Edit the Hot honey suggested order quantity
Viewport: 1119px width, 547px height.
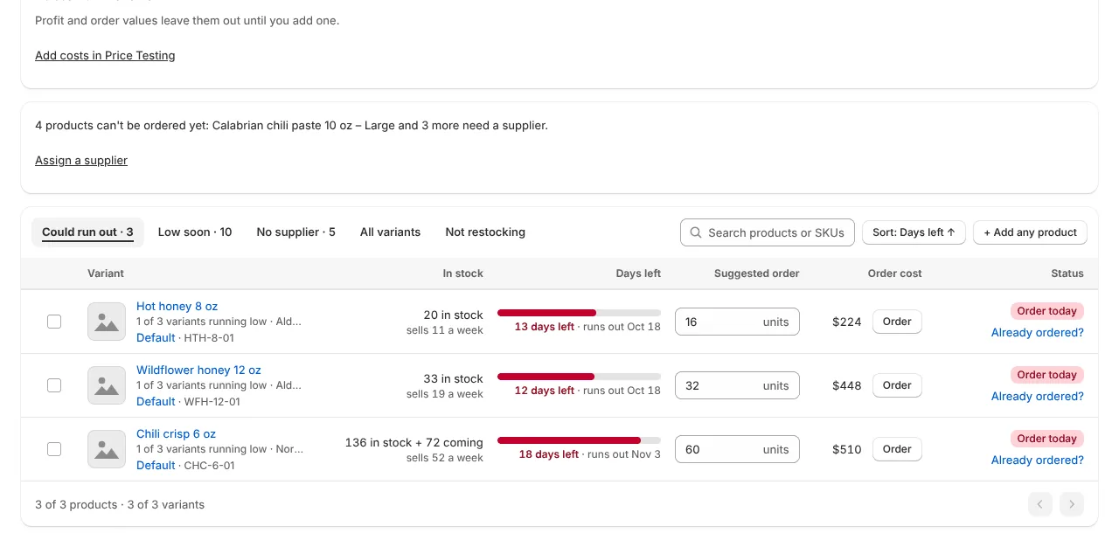coord(737,322)
